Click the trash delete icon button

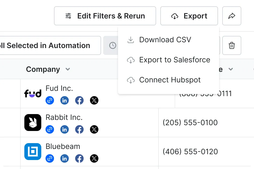coord(232,45)
